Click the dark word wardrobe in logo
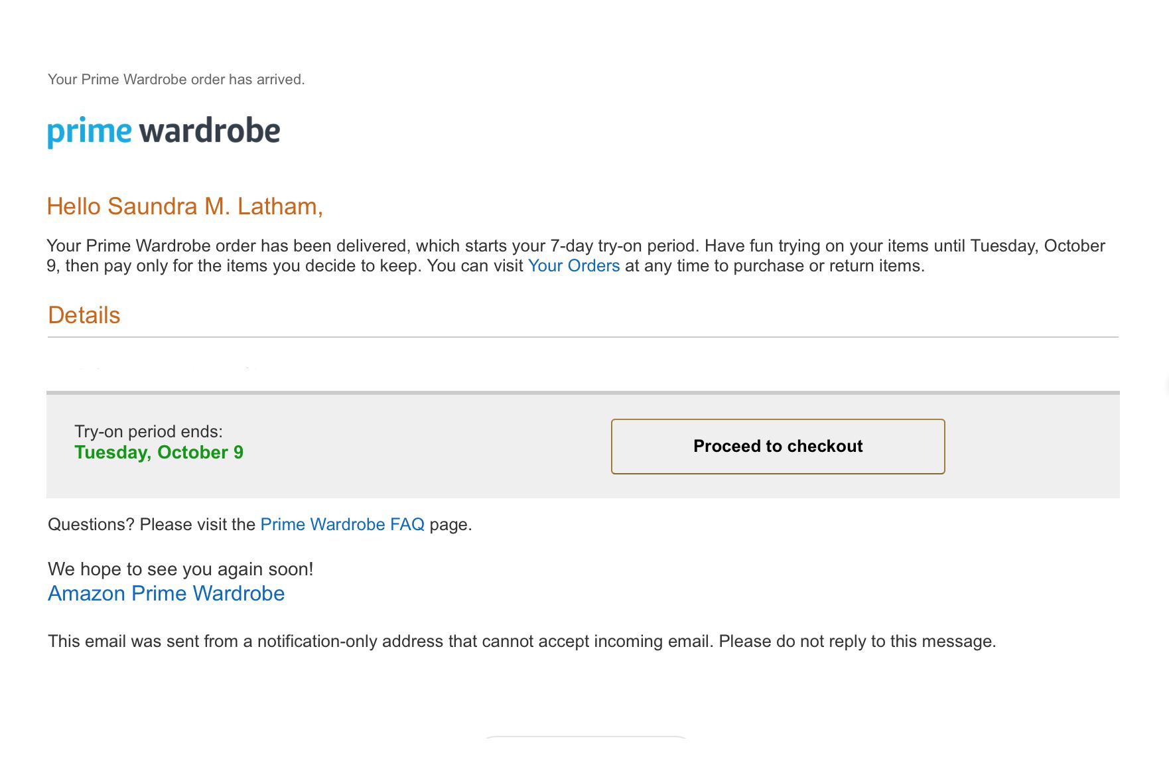 (210, 130)
